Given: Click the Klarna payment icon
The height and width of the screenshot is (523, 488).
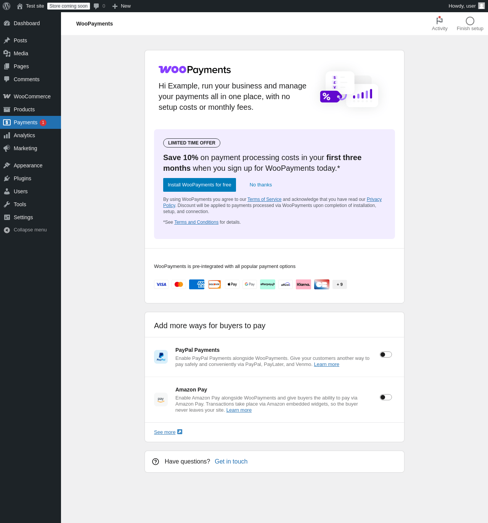Looking at the screenshot, I should (303, 284).
